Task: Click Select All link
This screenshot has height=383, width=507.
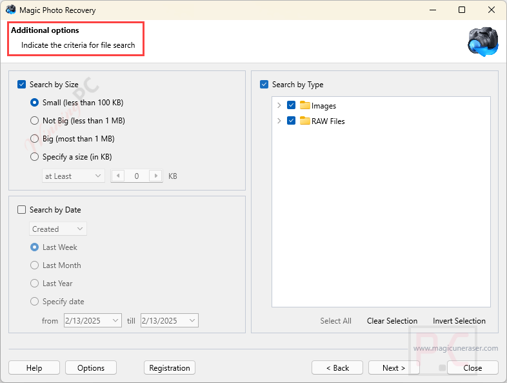Action: pos(335,321)
